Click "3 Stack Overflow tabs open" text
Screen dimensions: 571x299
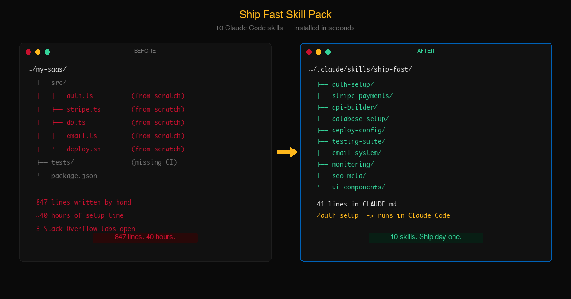click(x=86, y=229)
